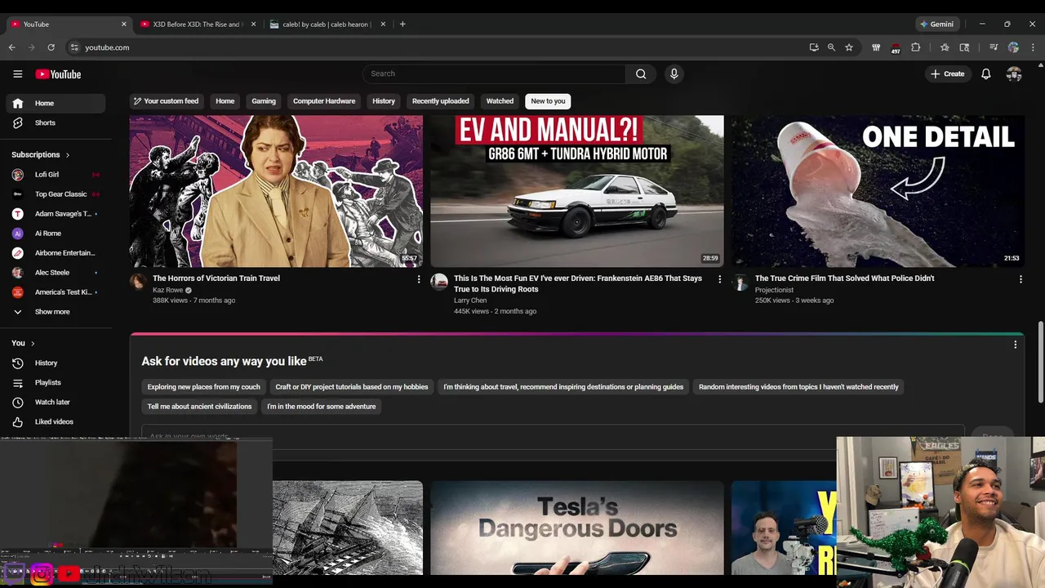Viewport: 1045px width, 588px height.
Task: Open the YouTube account avatar menu
Action: tap(1014, 73)
